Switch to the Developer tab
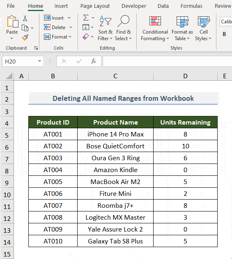 [x=134, y=6]
